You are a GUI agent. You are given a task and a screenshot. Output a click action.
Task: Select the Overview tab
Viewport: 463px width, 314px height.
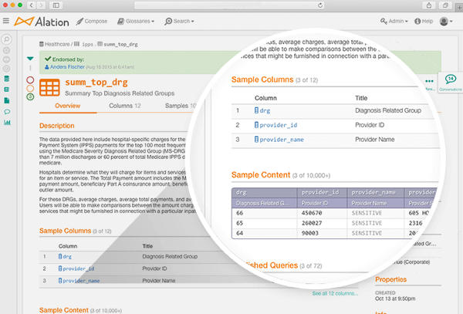click(68, 105)
